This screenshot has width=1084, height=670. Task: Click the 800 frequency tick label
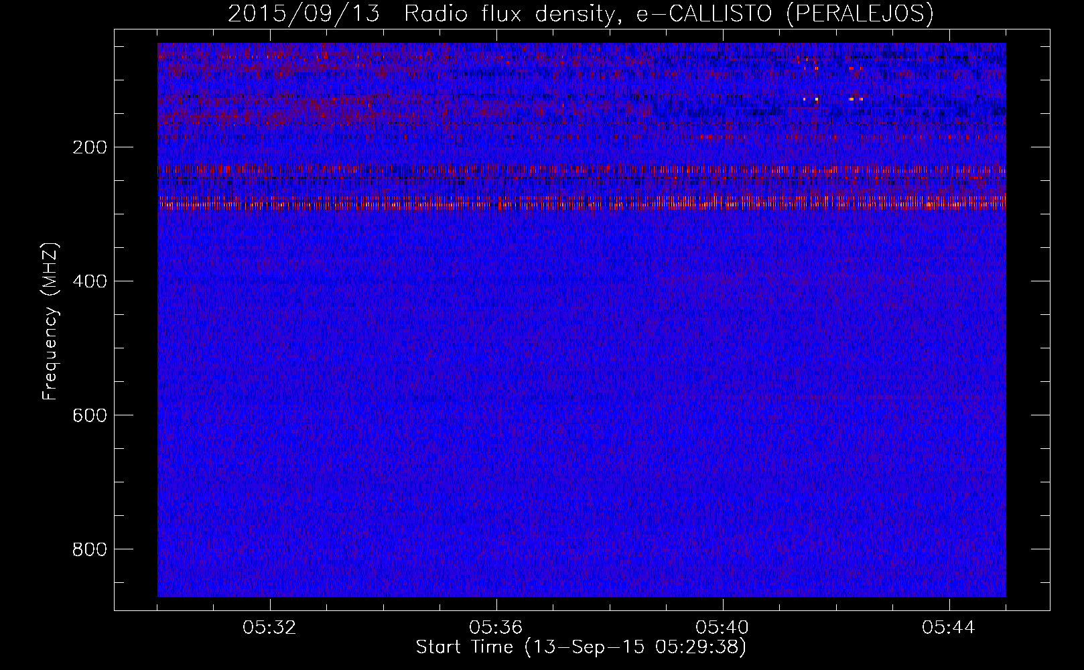pos(89,549)
